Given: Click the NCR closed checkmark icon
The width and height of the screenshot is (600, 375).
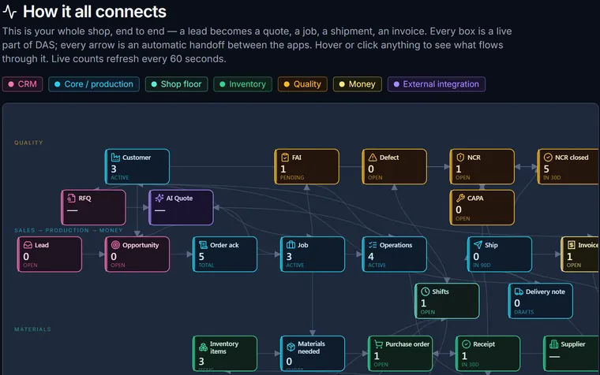Looking at the screenshot, I should tap(548, 158).
